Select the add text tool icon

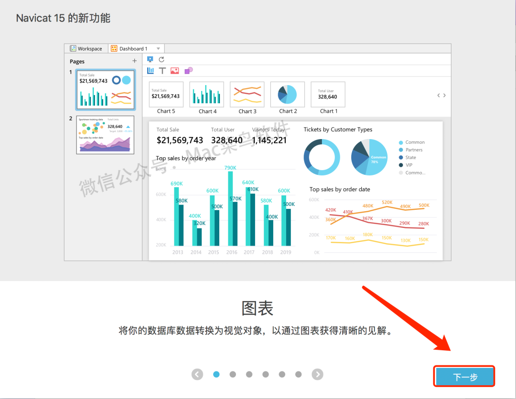(x=162, y=70)
